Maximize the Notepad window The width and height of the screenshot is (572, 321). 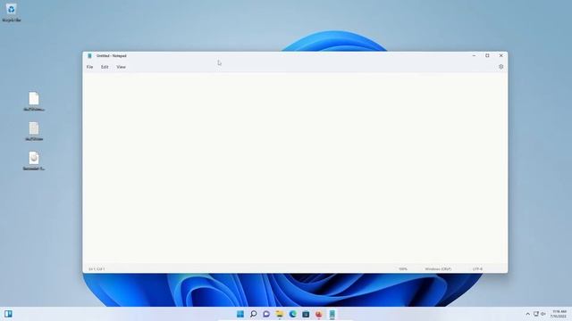coord(487,55)
